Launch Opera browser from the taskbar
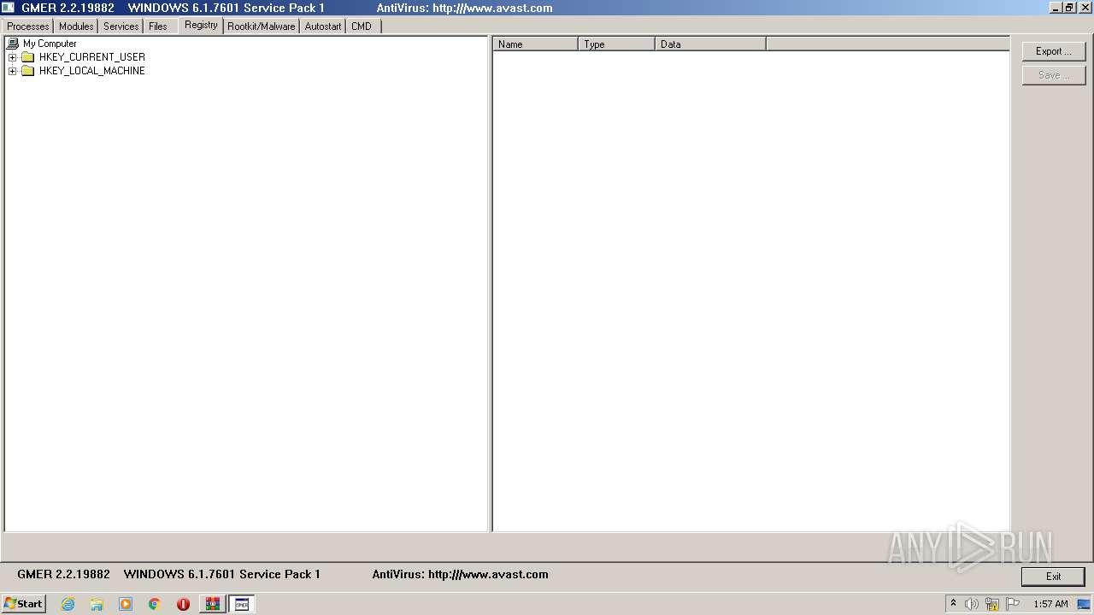The height and width of the screenshot is (615, 1094). pos(183,604)
